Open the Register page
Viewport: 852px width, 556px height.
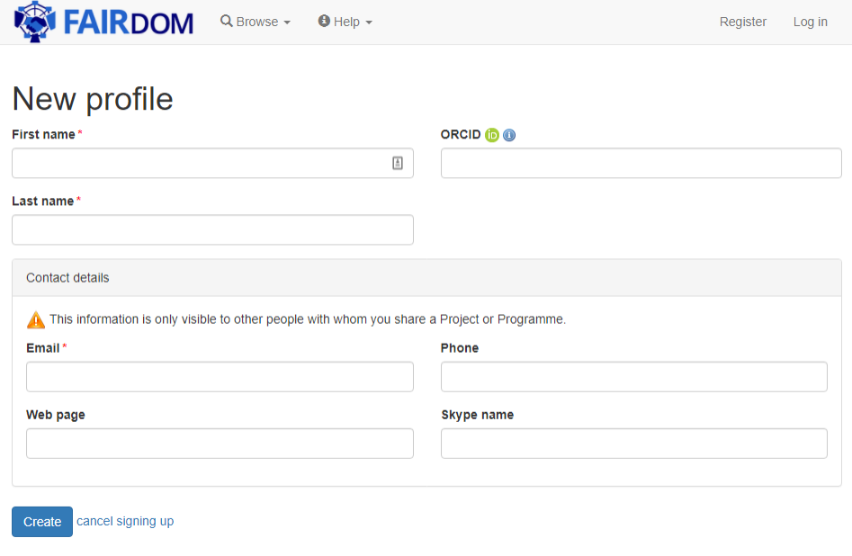743,21
